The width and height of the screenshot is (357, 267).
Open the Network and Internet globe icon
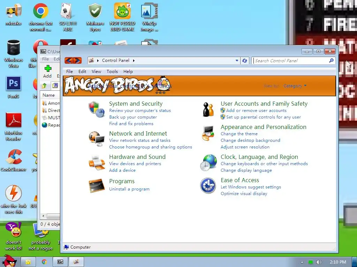point(97,139)
